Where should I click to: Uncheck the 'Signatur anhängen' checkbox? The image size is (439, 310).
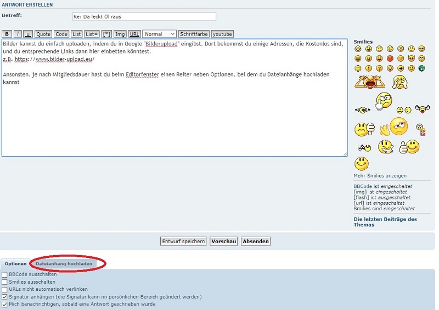click(x=5, y=296)
